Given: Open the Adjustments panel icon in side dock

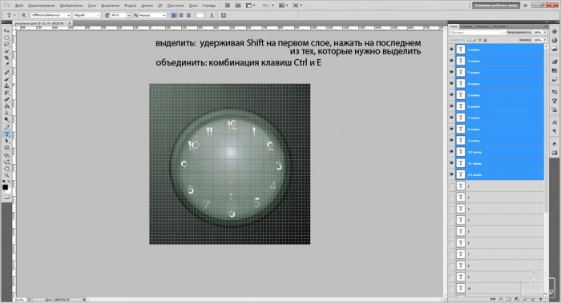Looking at the screenshot, I should point(555,144).
